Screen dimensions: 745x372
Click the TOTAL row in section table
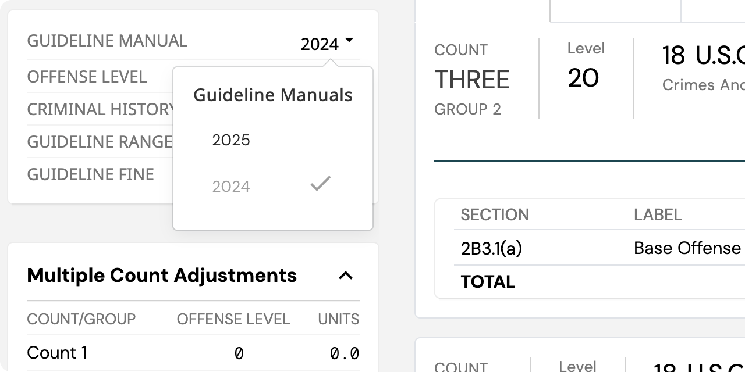click(x=488, y=282)
